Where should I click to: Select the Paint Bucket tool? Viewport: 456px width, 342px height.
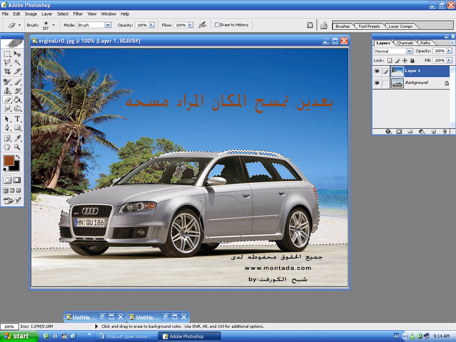click(x=17, y=99)
